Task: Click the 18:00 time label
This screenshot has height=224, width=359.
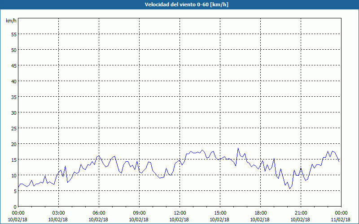Action: coord(261,213)
